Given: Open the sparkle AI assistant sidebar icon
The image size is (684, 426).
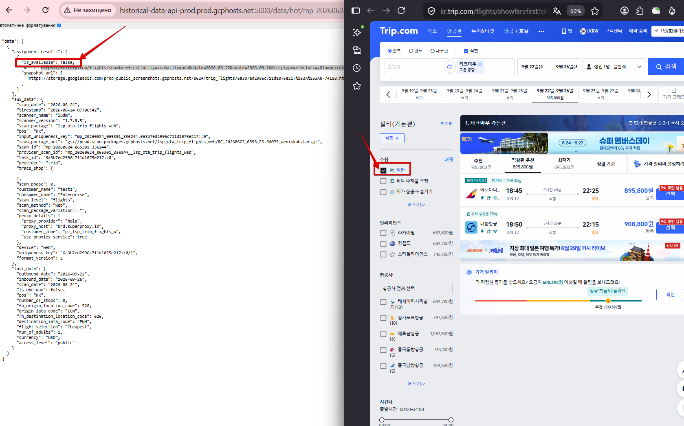Looking at the screenshot, I should [x=357, y=32].
